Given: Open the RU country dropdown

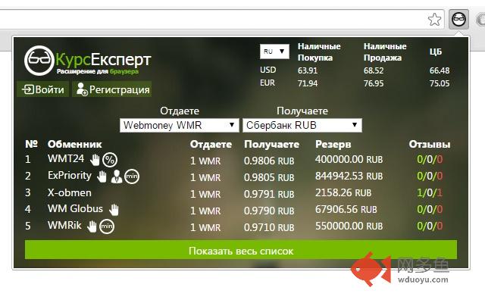Looking at the screenshot, I should click(x=274, y=52).
